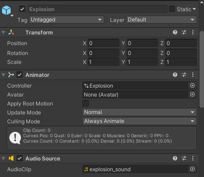The width and height of the screenshot is (204, 177).
Task: Click the Scale Z field
Action: [181, 62]
